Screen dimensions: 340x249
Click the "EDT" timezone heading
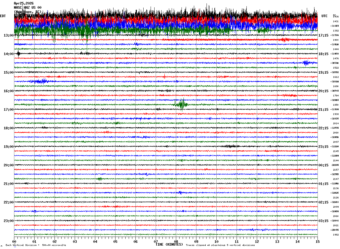pyautogui.click(x=3, y=16)
